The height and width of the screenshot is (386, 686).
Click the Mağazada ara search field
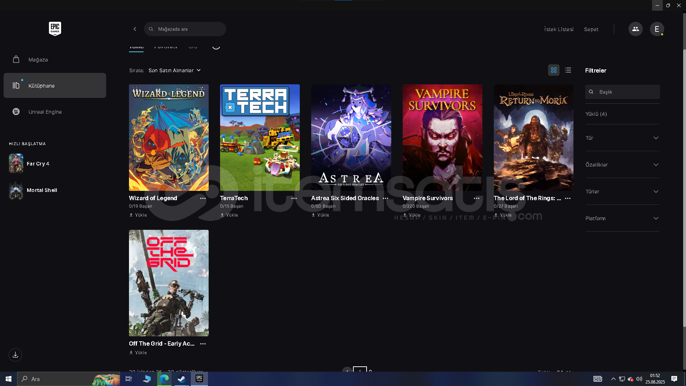(185, 29)
